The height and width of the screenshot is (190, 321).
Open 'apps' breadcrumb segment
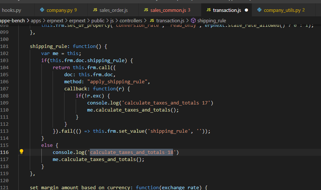coord(36,20)
